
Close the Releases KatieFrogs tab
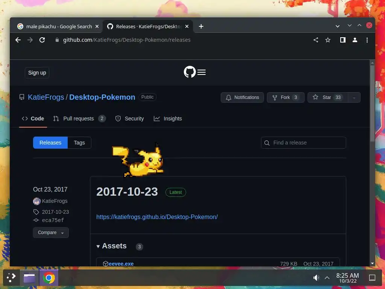(x=187, y=26)
